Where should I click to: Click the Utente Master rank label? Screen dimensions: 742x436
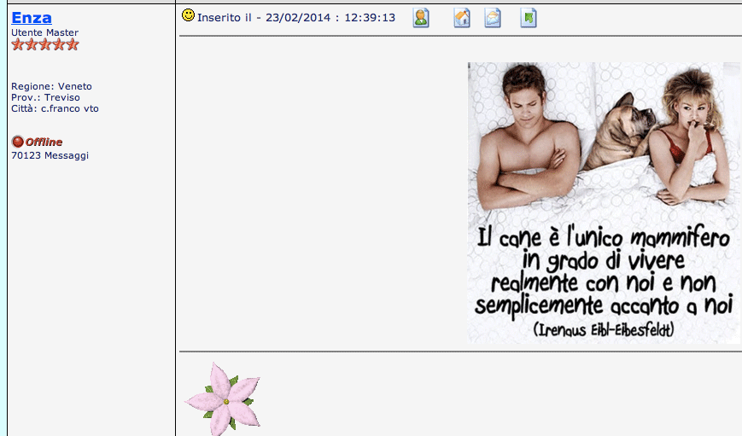(44, 32)
